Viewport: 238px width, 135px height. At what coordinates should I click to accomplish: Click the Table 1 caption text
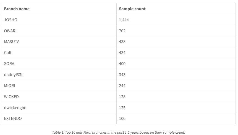coord(119,132)
